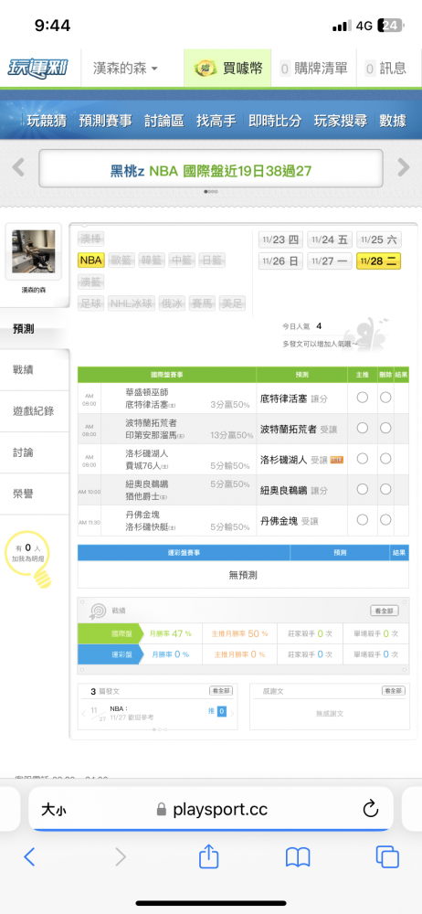
Task: Open Safari tabs overview icon
Action: coord(387,856)
